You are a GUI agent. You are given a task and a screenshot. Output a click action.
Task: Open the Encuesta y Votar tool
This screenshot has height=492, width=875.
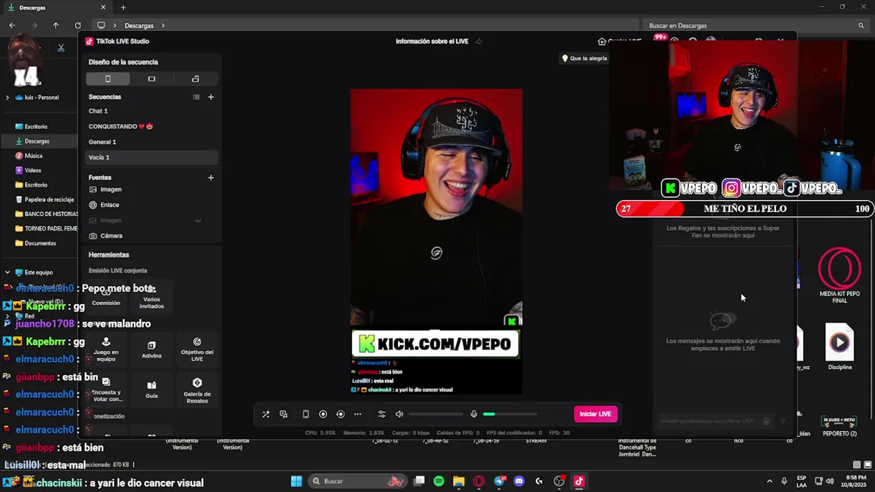click(x=106, y=389)
